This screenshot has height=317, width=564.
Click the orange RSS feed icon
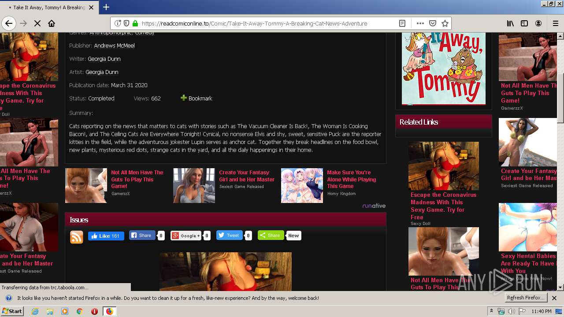(77, 237)
